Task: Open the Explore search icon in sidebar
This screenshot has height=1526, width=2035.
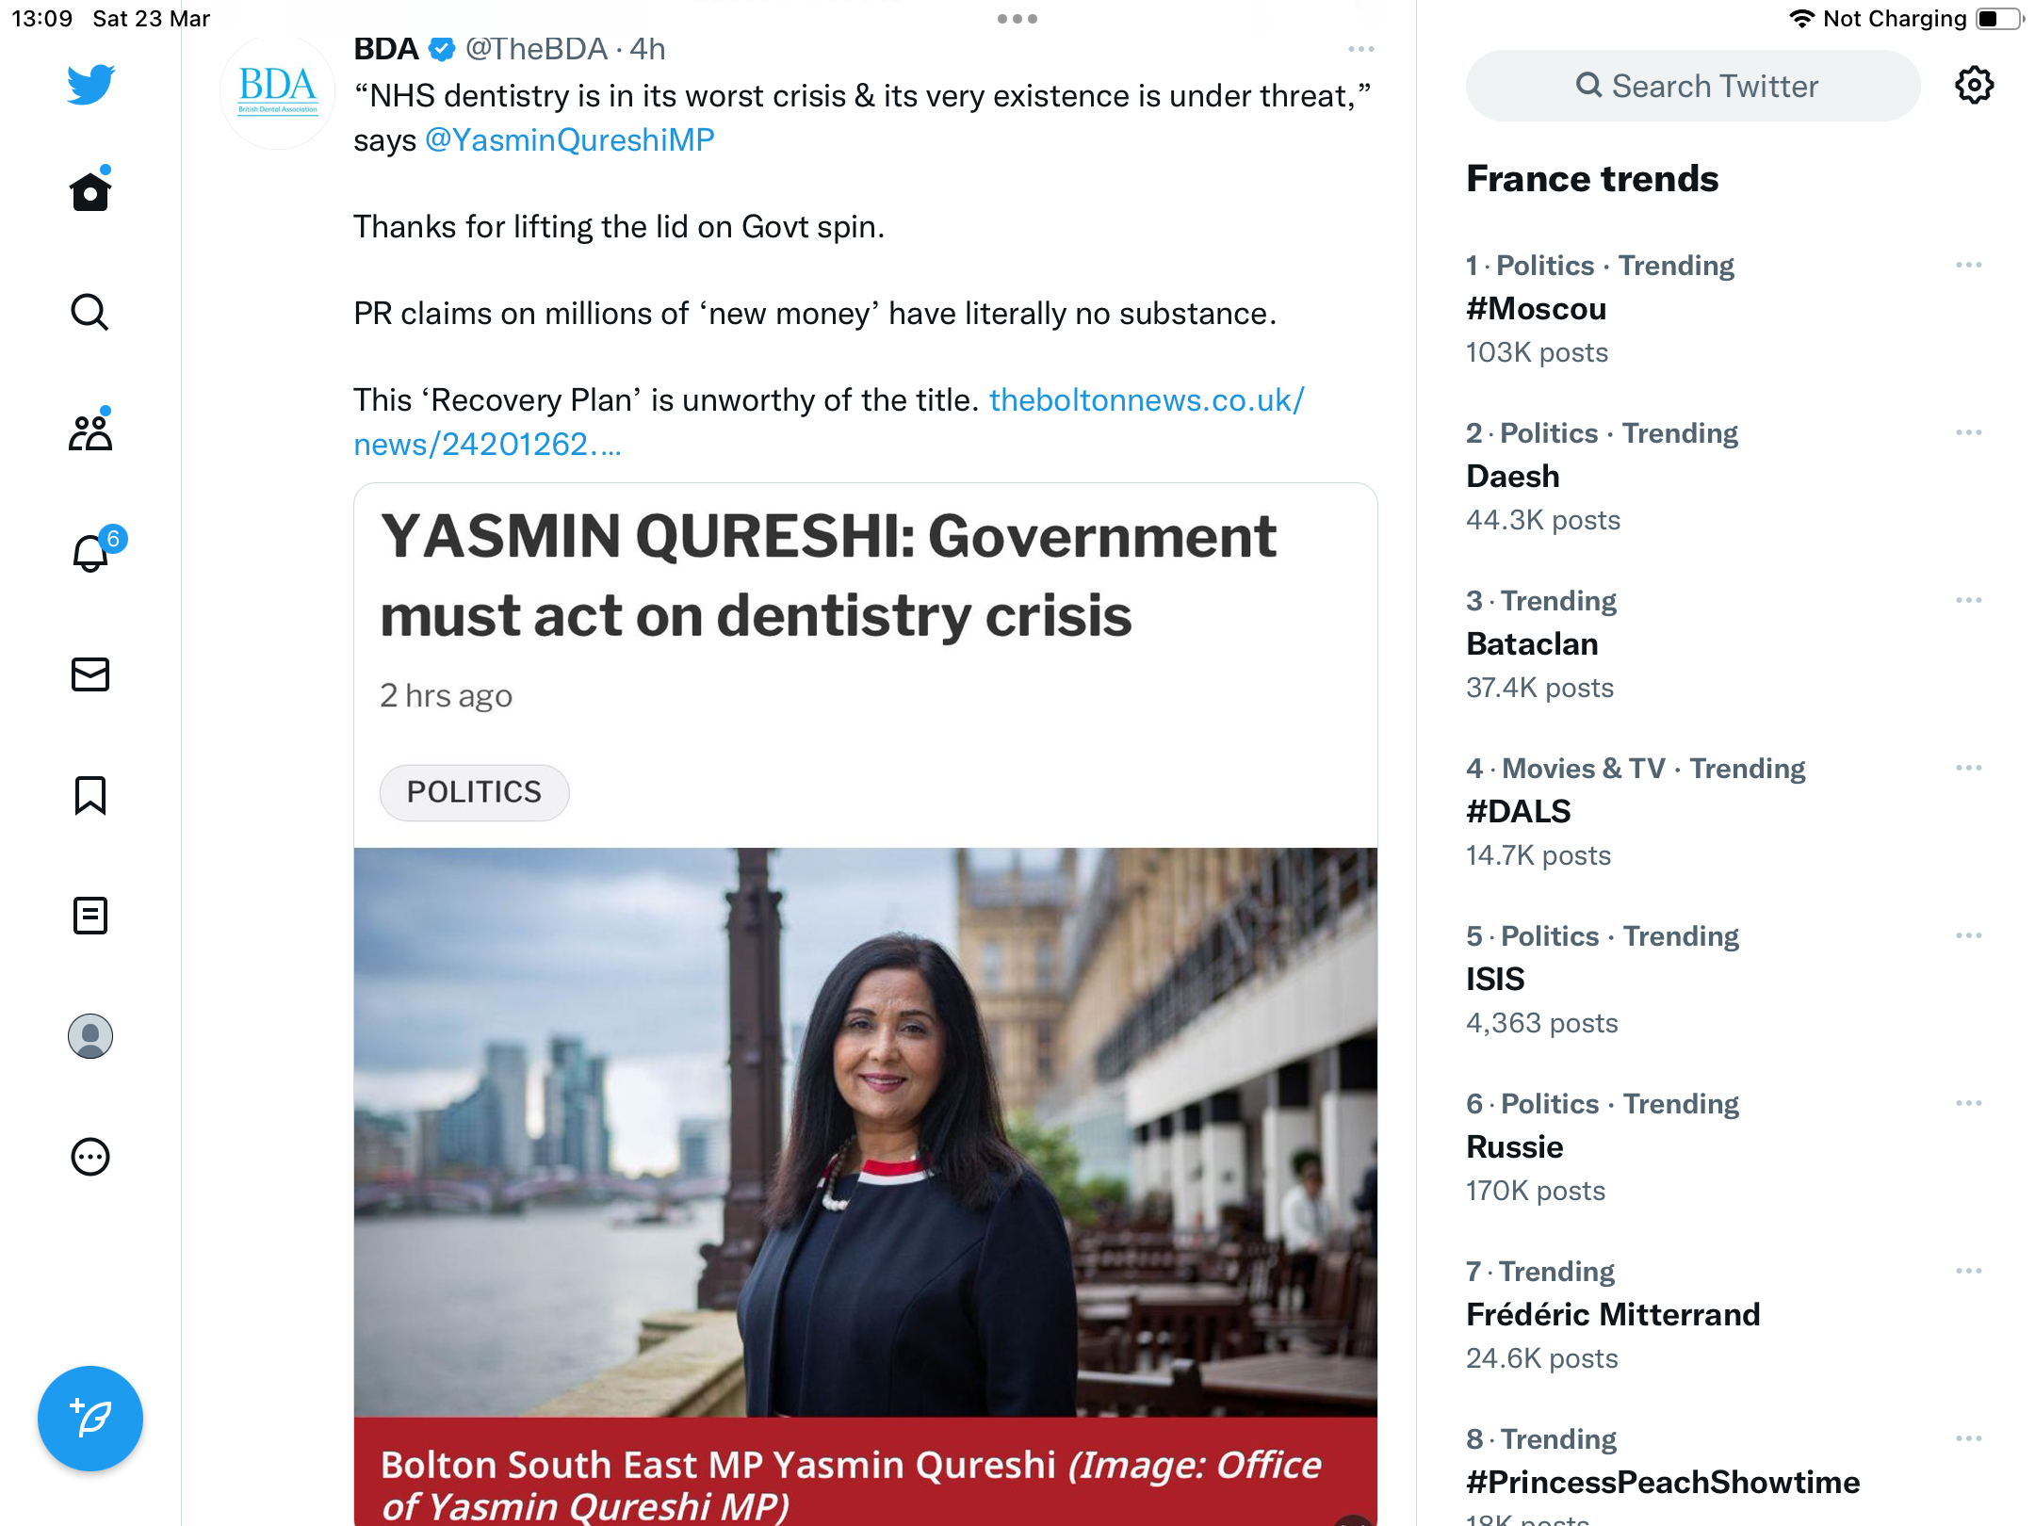Action: click(90, 312)
